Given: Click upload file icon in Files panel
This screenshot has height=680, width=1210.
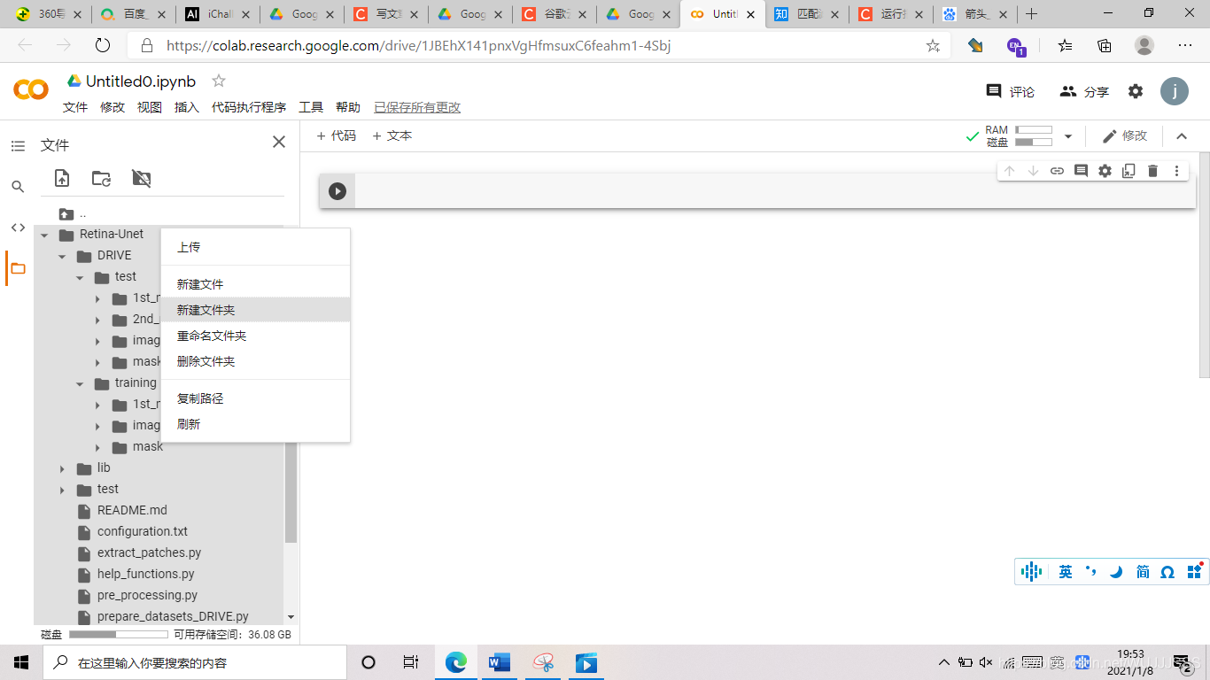Looking at the screenshot, I should [62, 178].
